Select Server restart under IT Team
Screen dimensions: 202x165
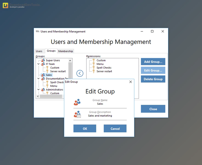point(58,71)
